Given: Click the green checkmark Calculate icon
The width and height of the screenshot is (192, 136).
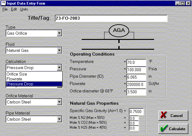Looking at the screenshot, I should 164,128.
